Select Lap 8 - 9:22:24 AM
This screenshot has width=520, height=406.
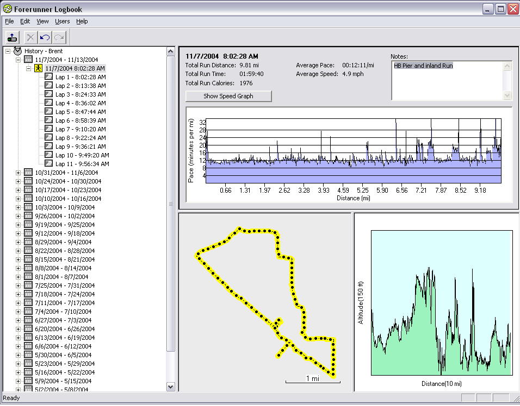[x=81, y=138]
